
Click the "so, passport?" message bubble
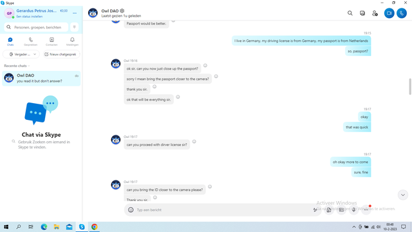tap(358, 51)
